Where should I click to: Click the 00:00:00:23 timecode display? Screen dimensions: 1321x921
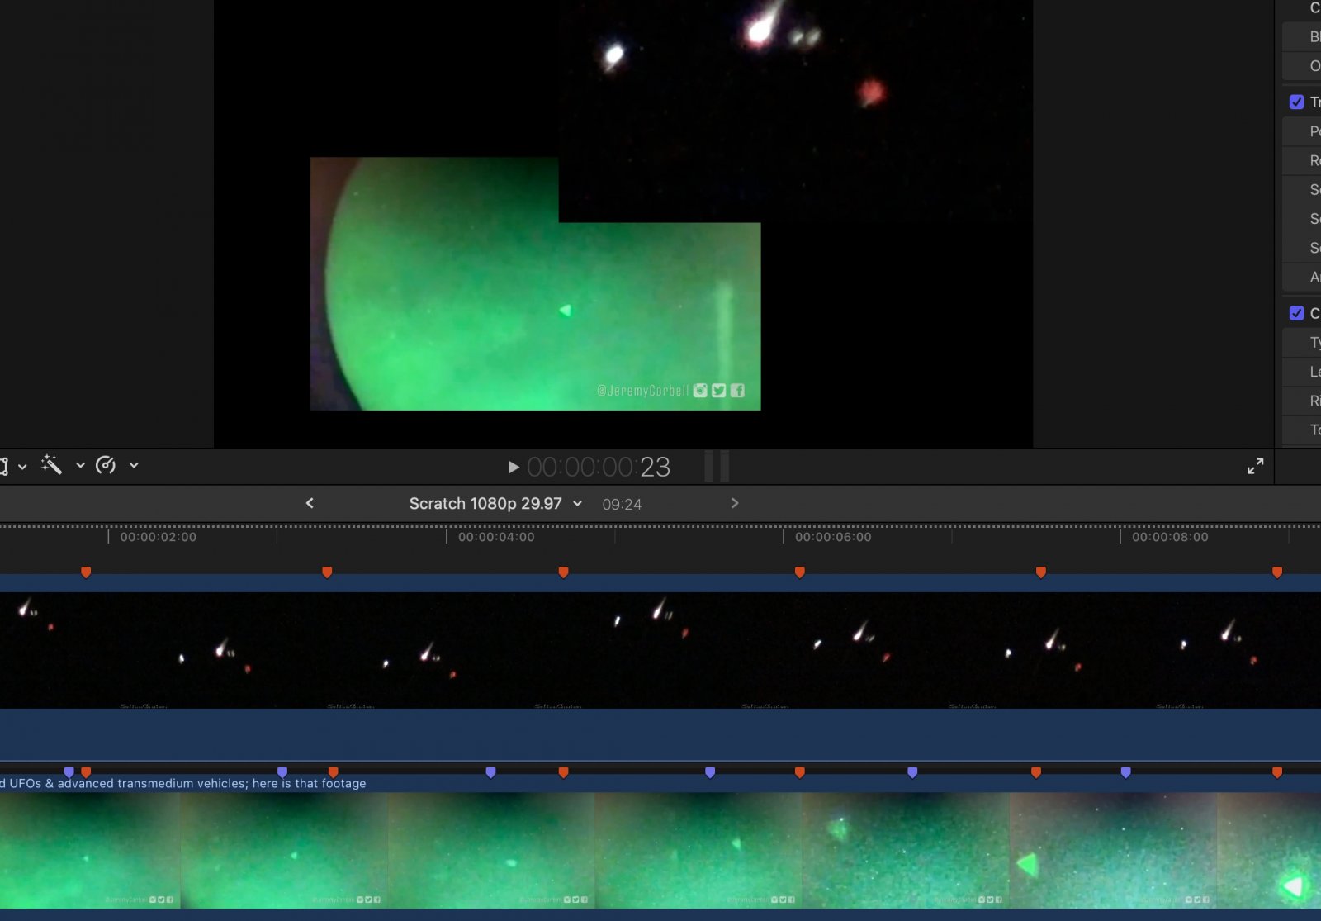(x=599, y=468)
